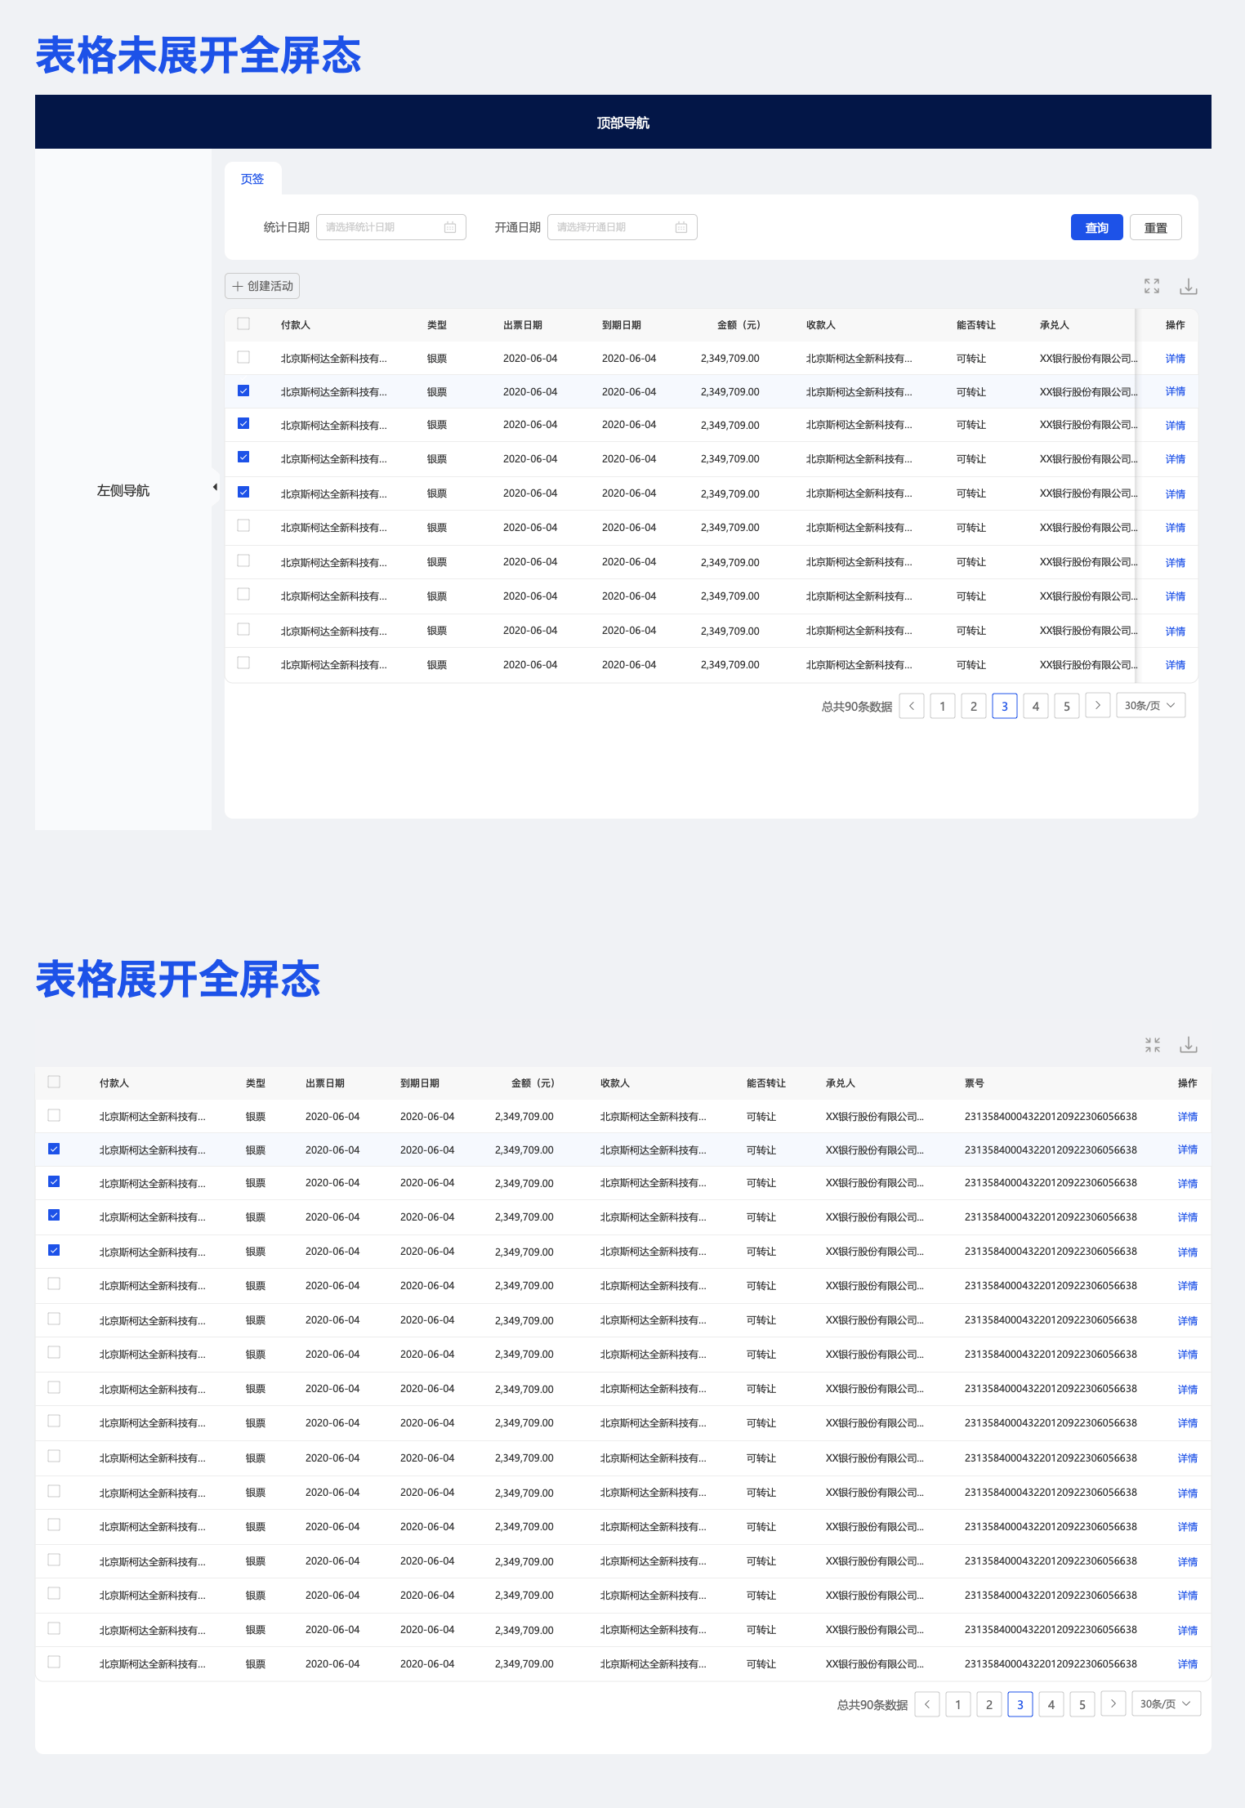This screenshot has width=1245, height=1808.
Task: Select the 页签 tab
Action: coord(252,178)
